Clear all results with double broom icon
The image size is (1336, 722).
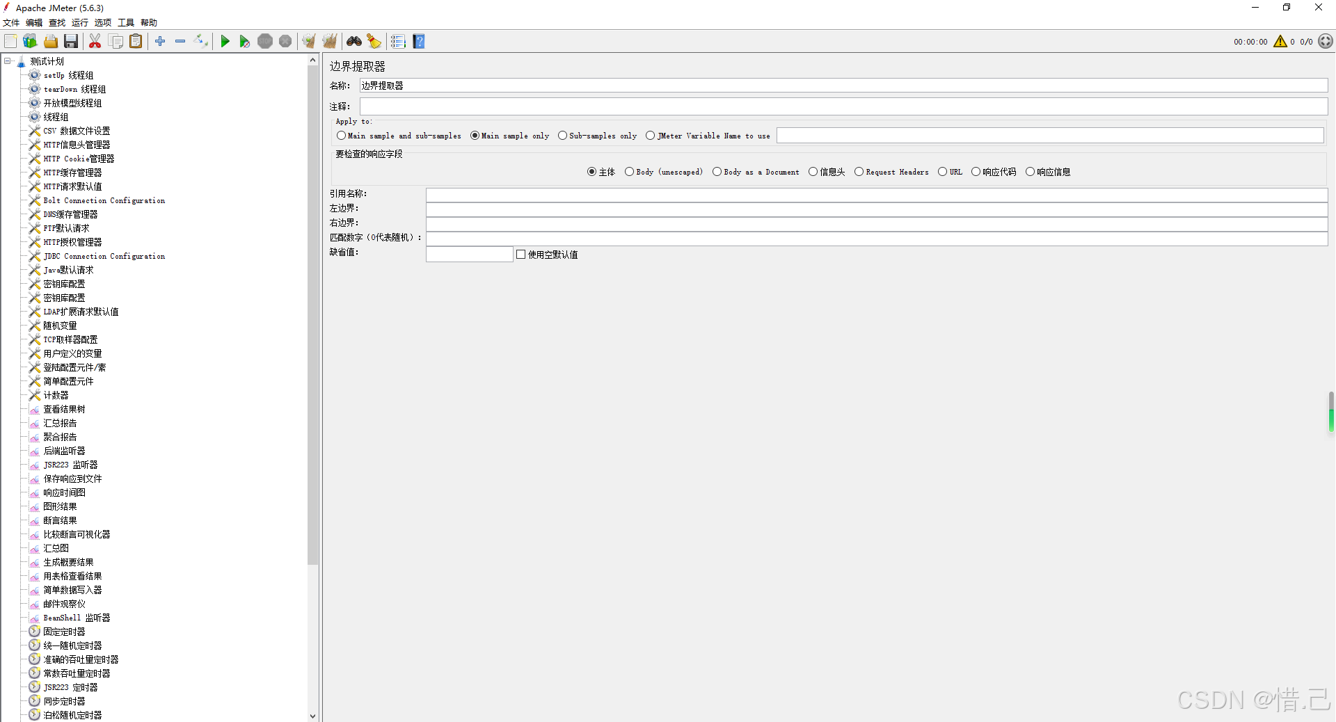tap(330, 42)
